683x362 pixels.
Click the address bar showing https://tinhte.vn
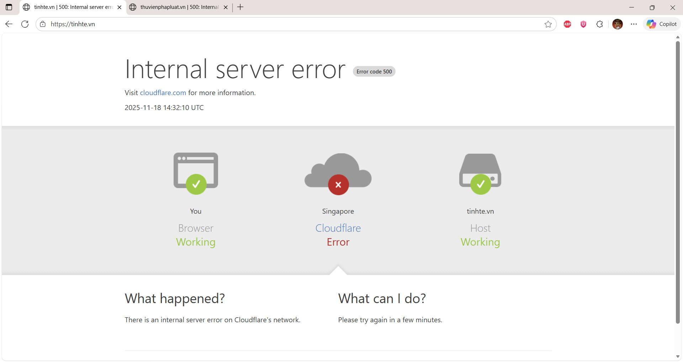point(285,24)
